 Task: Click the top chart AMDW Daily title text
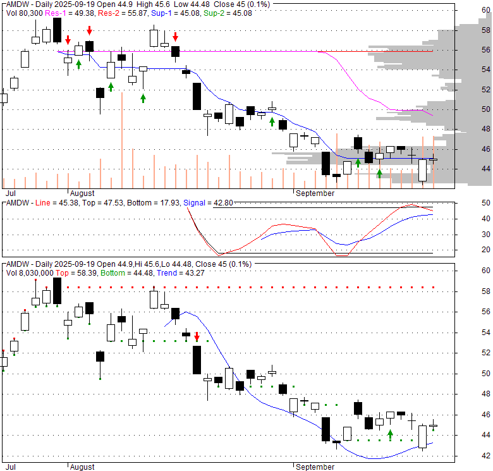(138, 4)
